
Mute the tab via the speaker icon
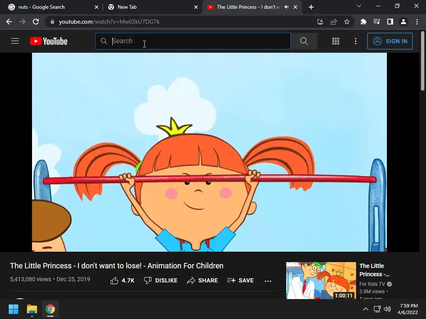point(286,7)
